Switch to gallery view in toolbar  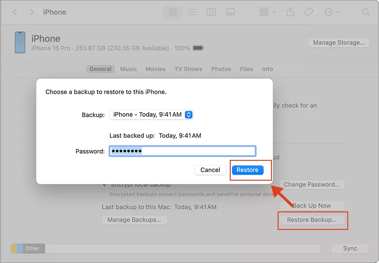tap(230, 12)
